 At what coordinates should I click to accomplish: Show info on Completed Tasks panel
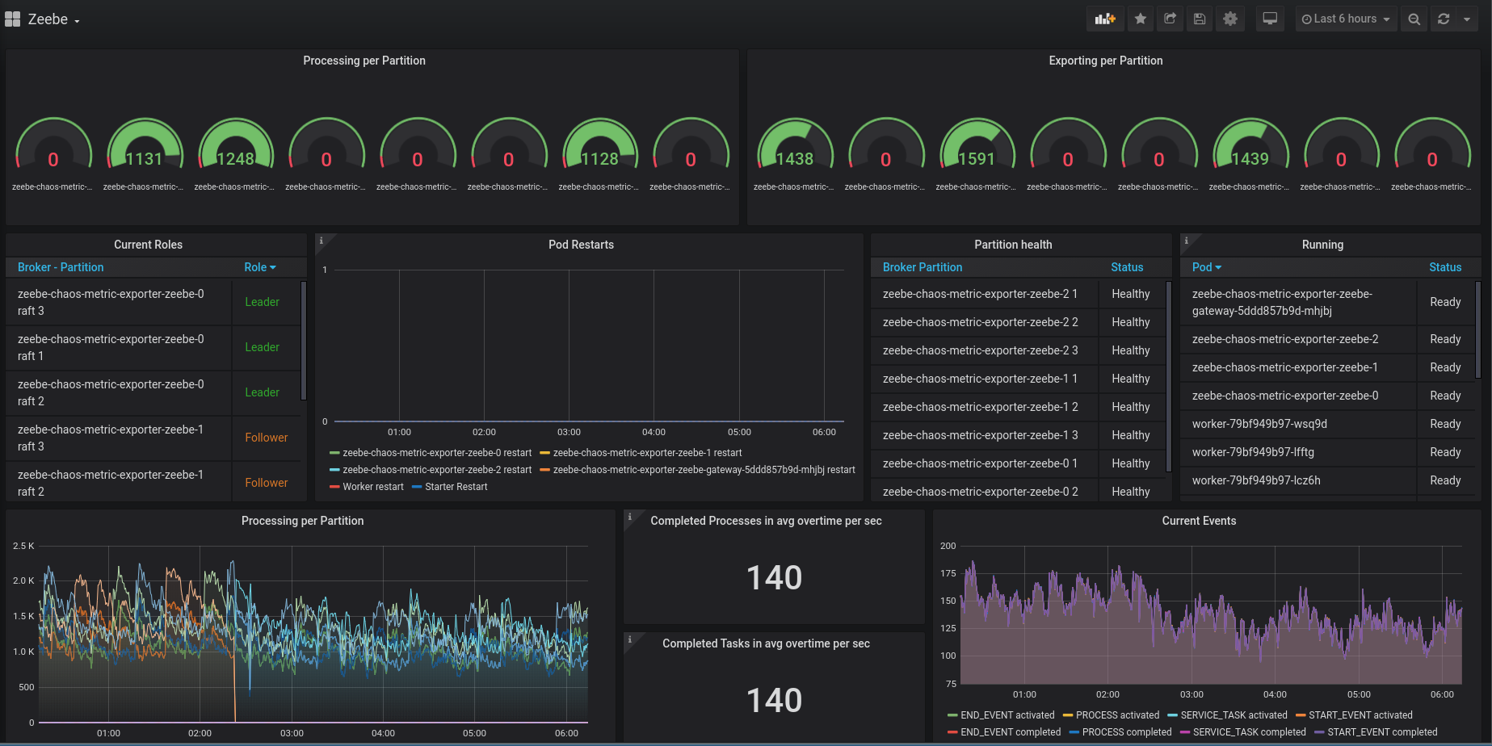tap(630, 639)
